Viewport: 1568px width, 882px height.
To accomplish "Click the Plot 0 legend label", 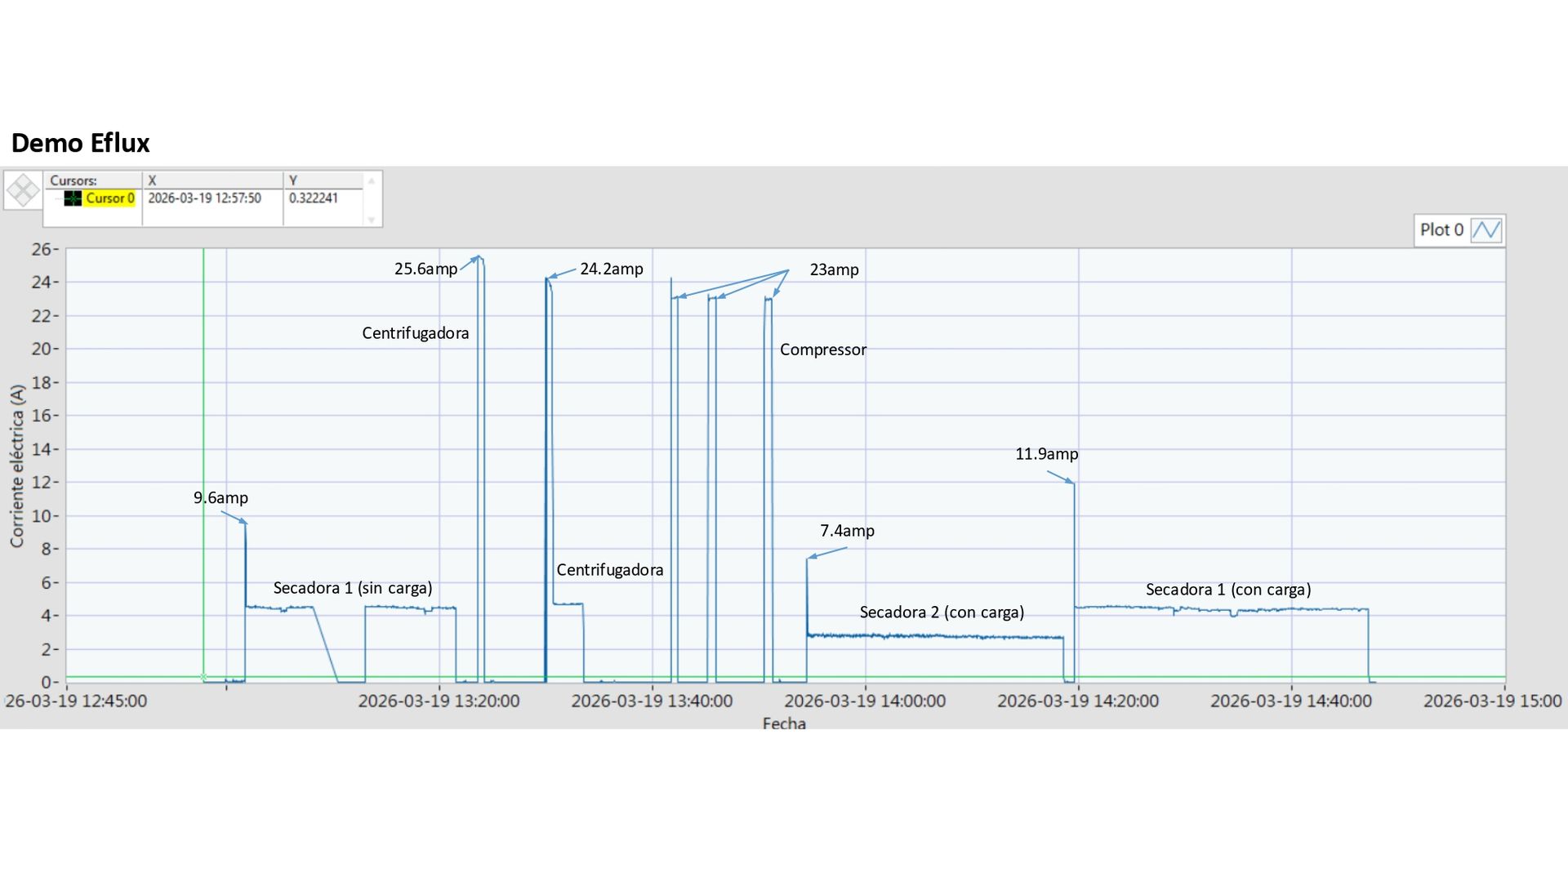I will tap(1441, 230).
